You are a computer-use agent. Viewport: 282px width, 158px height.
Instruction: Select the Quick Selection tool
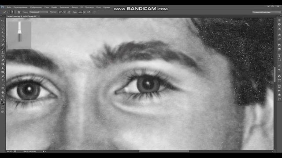click(x=3, y=32)
